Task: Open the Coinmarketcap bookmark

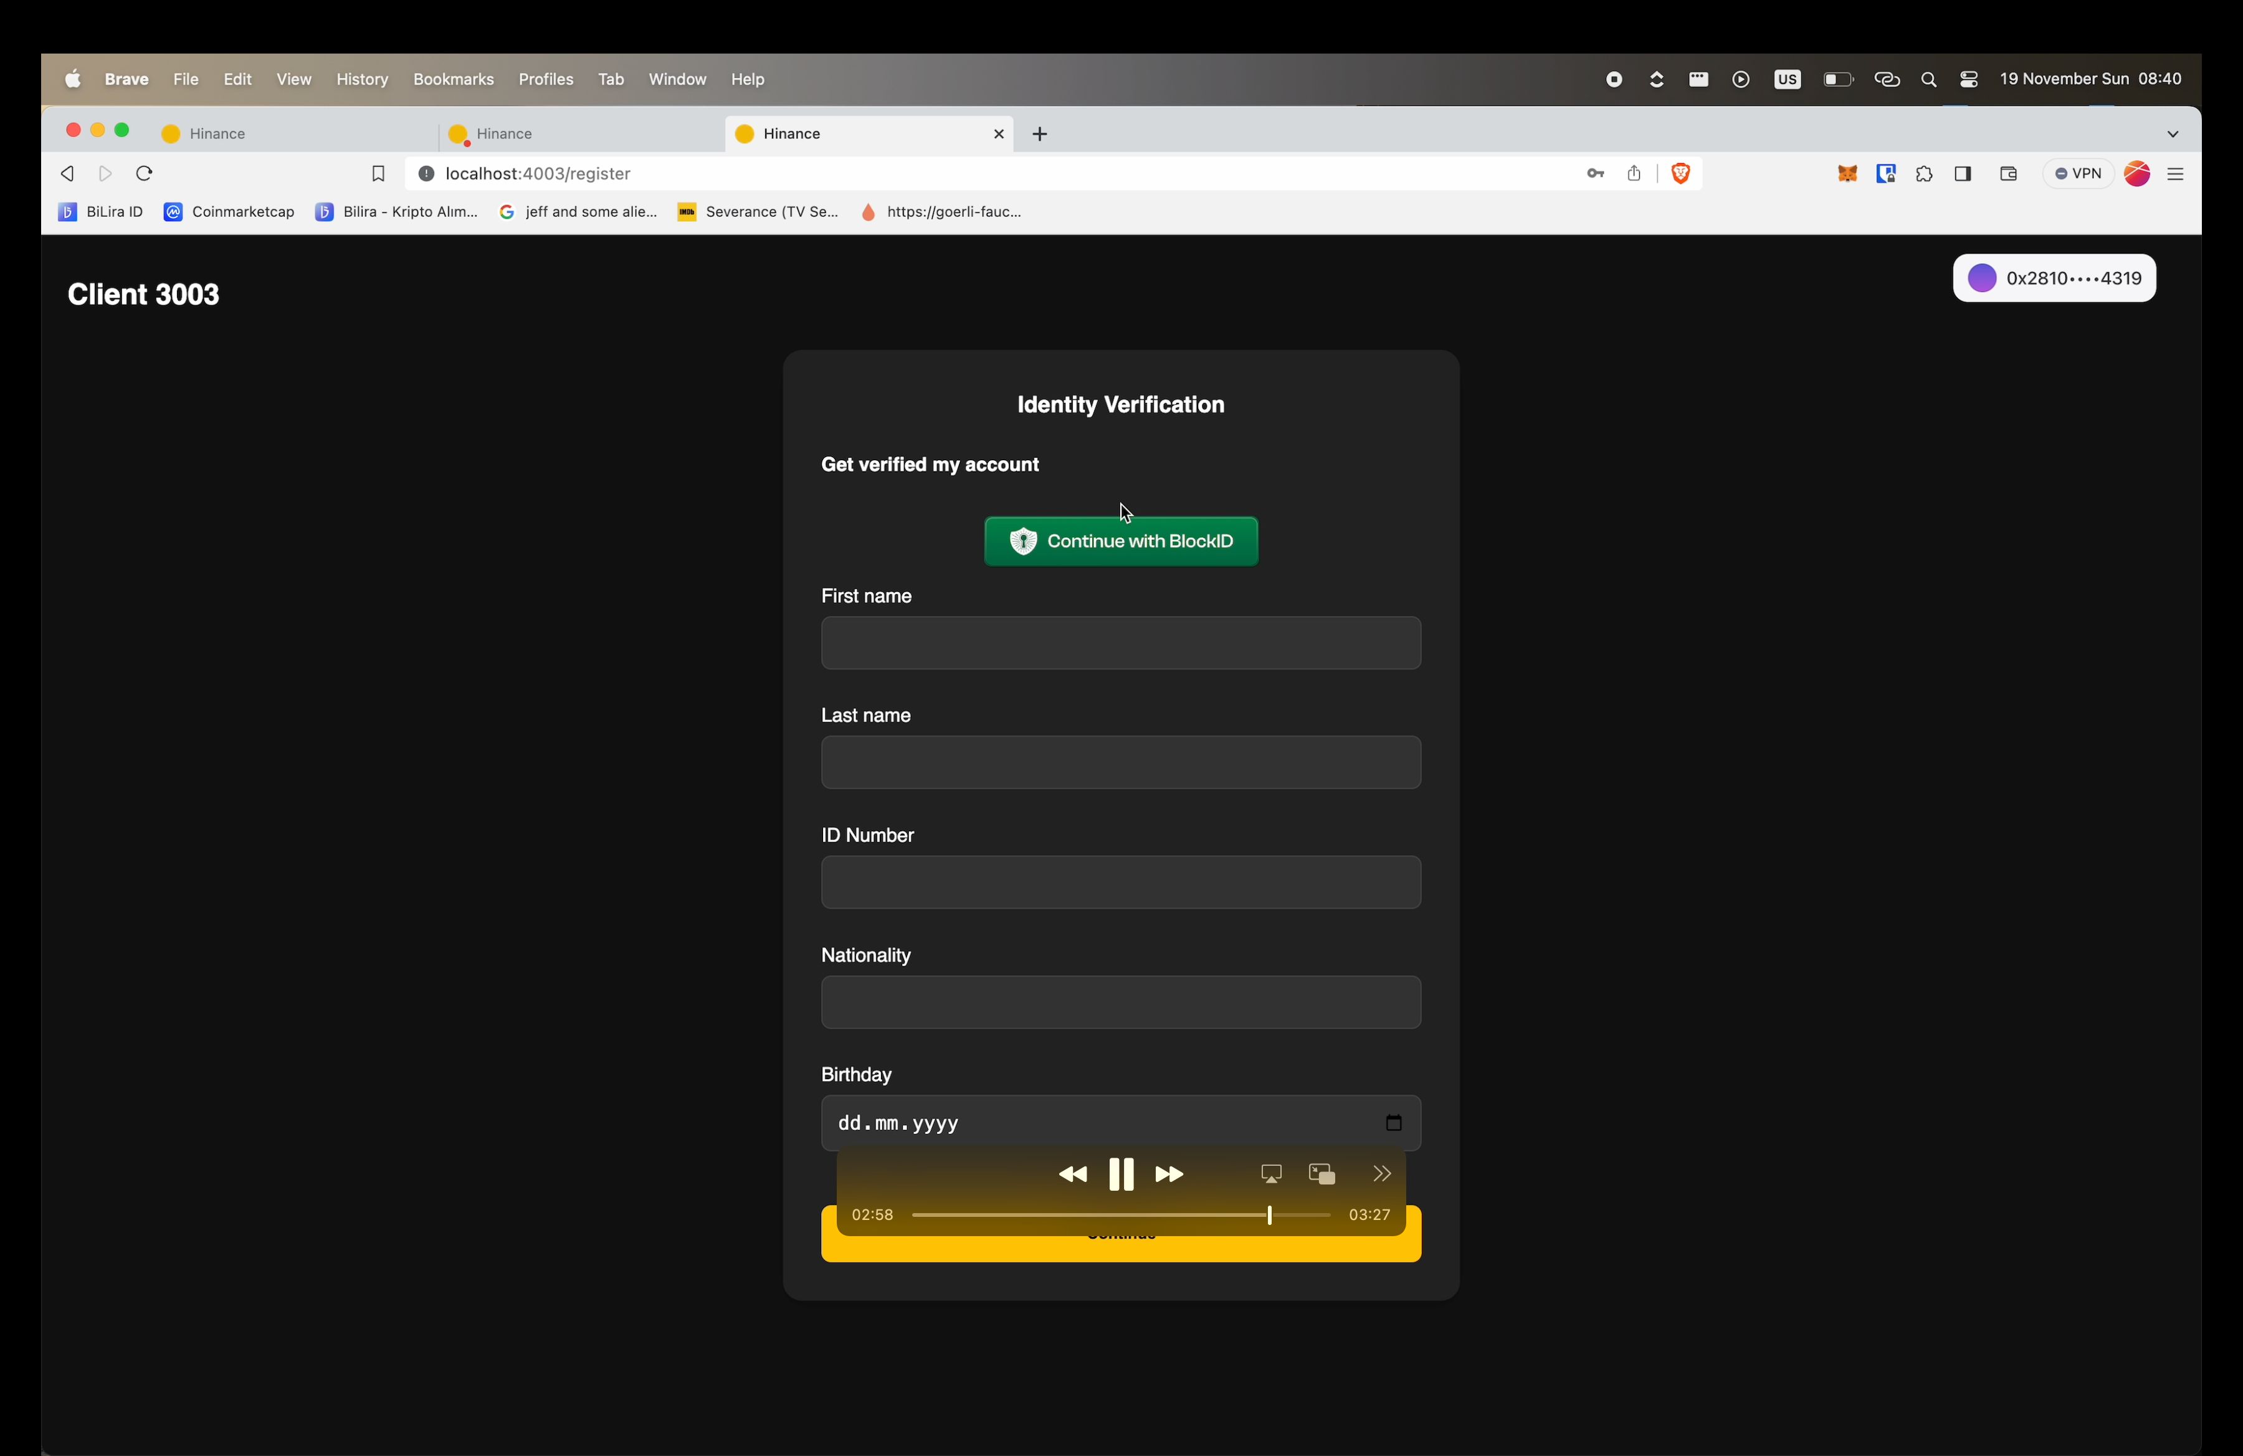Action: tap(230, 212)
